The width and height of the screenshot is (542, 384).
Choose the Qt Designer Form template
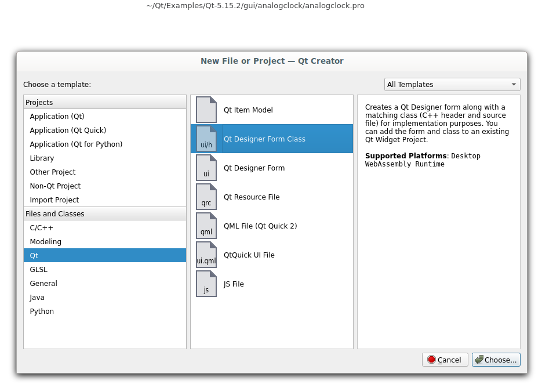pos(272,168)
